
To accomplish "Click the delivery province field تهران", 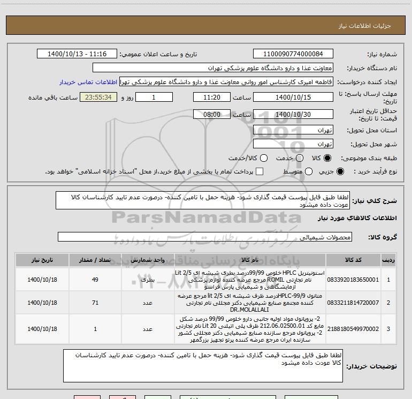I will [x=293, y=130].
